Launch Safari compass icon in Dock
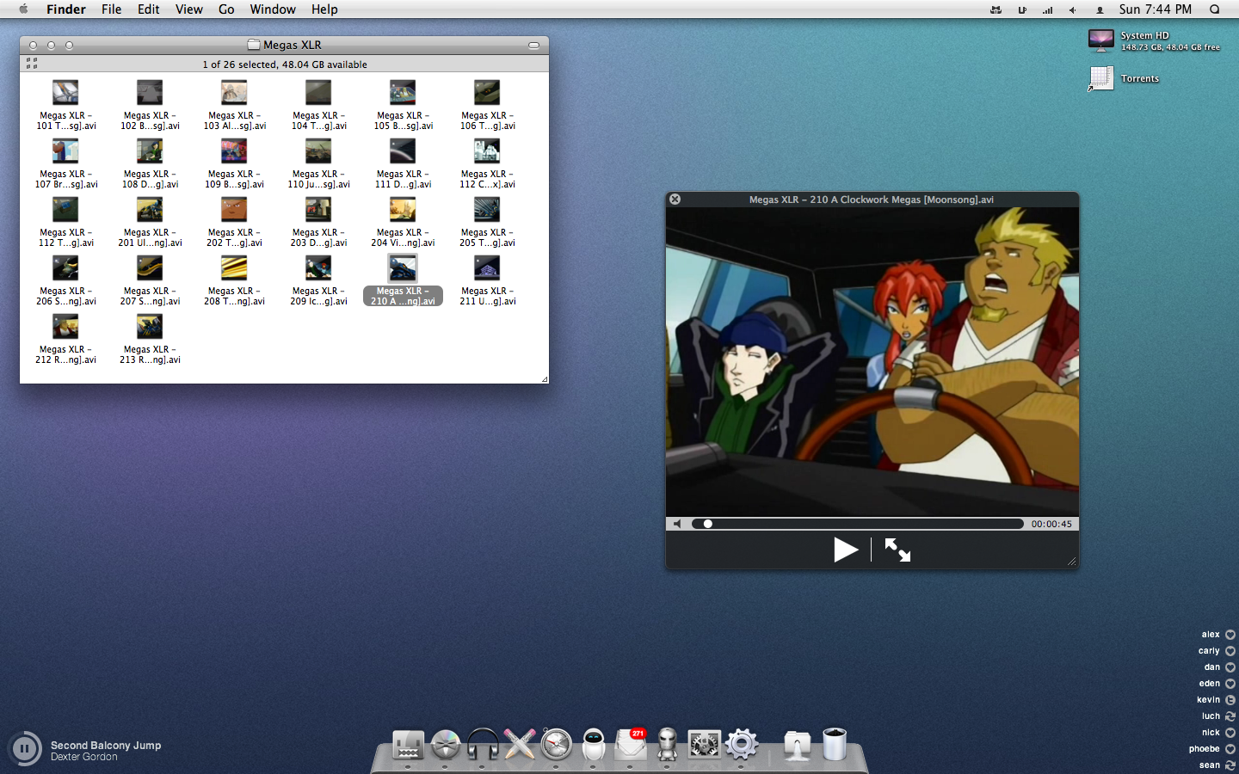 (x=557, y=744)
